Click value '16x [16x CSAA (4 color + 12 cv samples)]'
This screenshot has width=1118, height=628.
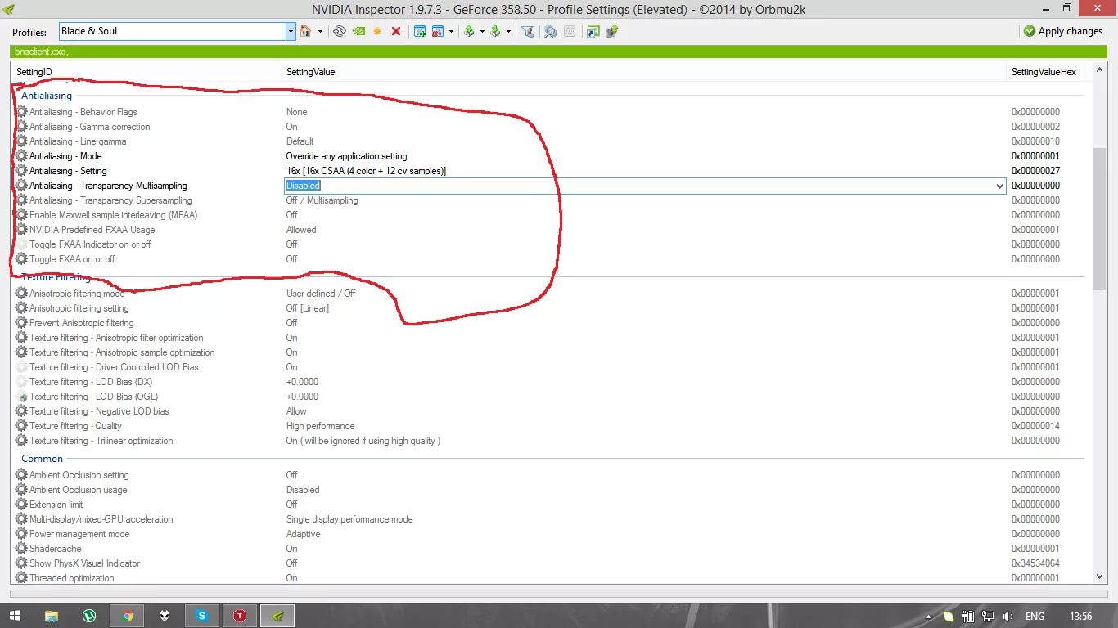pyautogui.click(x=366, y=171)
